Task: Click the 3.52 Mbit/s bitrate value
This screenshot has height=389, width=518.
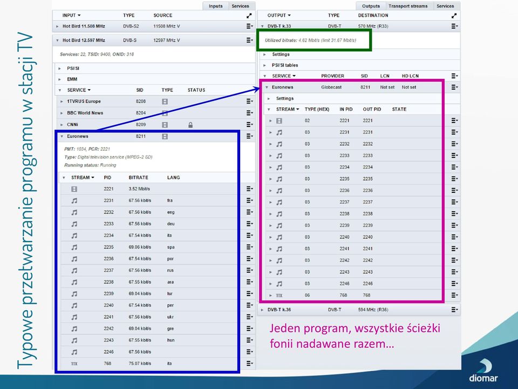Action: tap(139, 189)
